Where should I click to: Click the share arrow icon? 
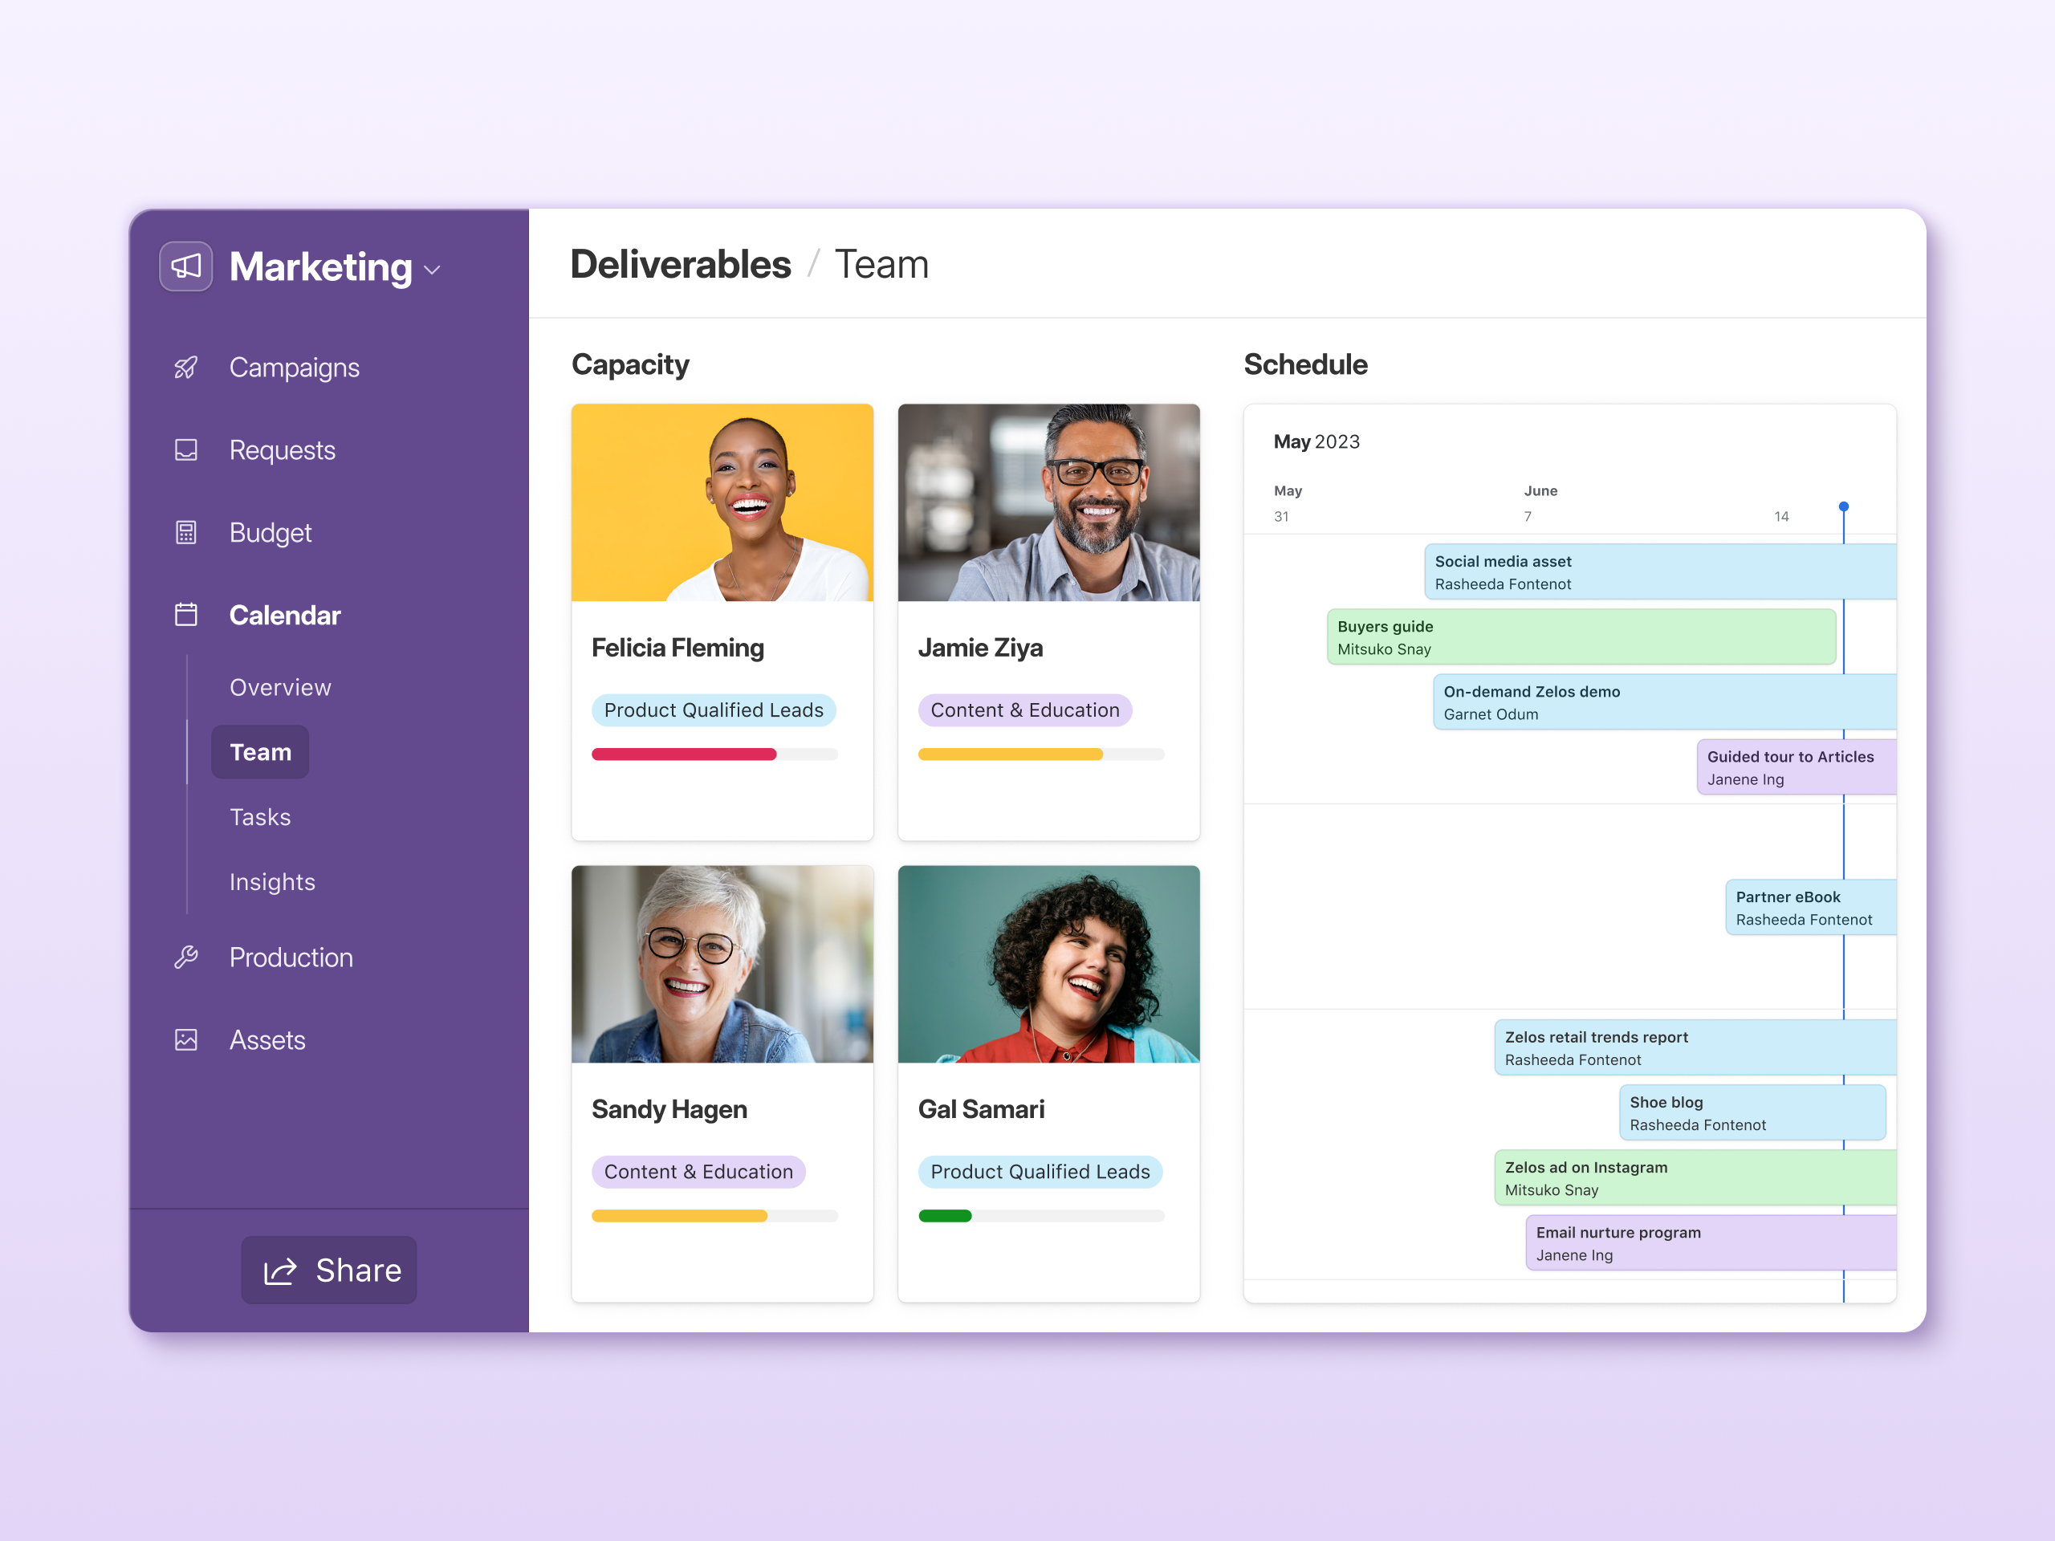(x=279, y=1271)
